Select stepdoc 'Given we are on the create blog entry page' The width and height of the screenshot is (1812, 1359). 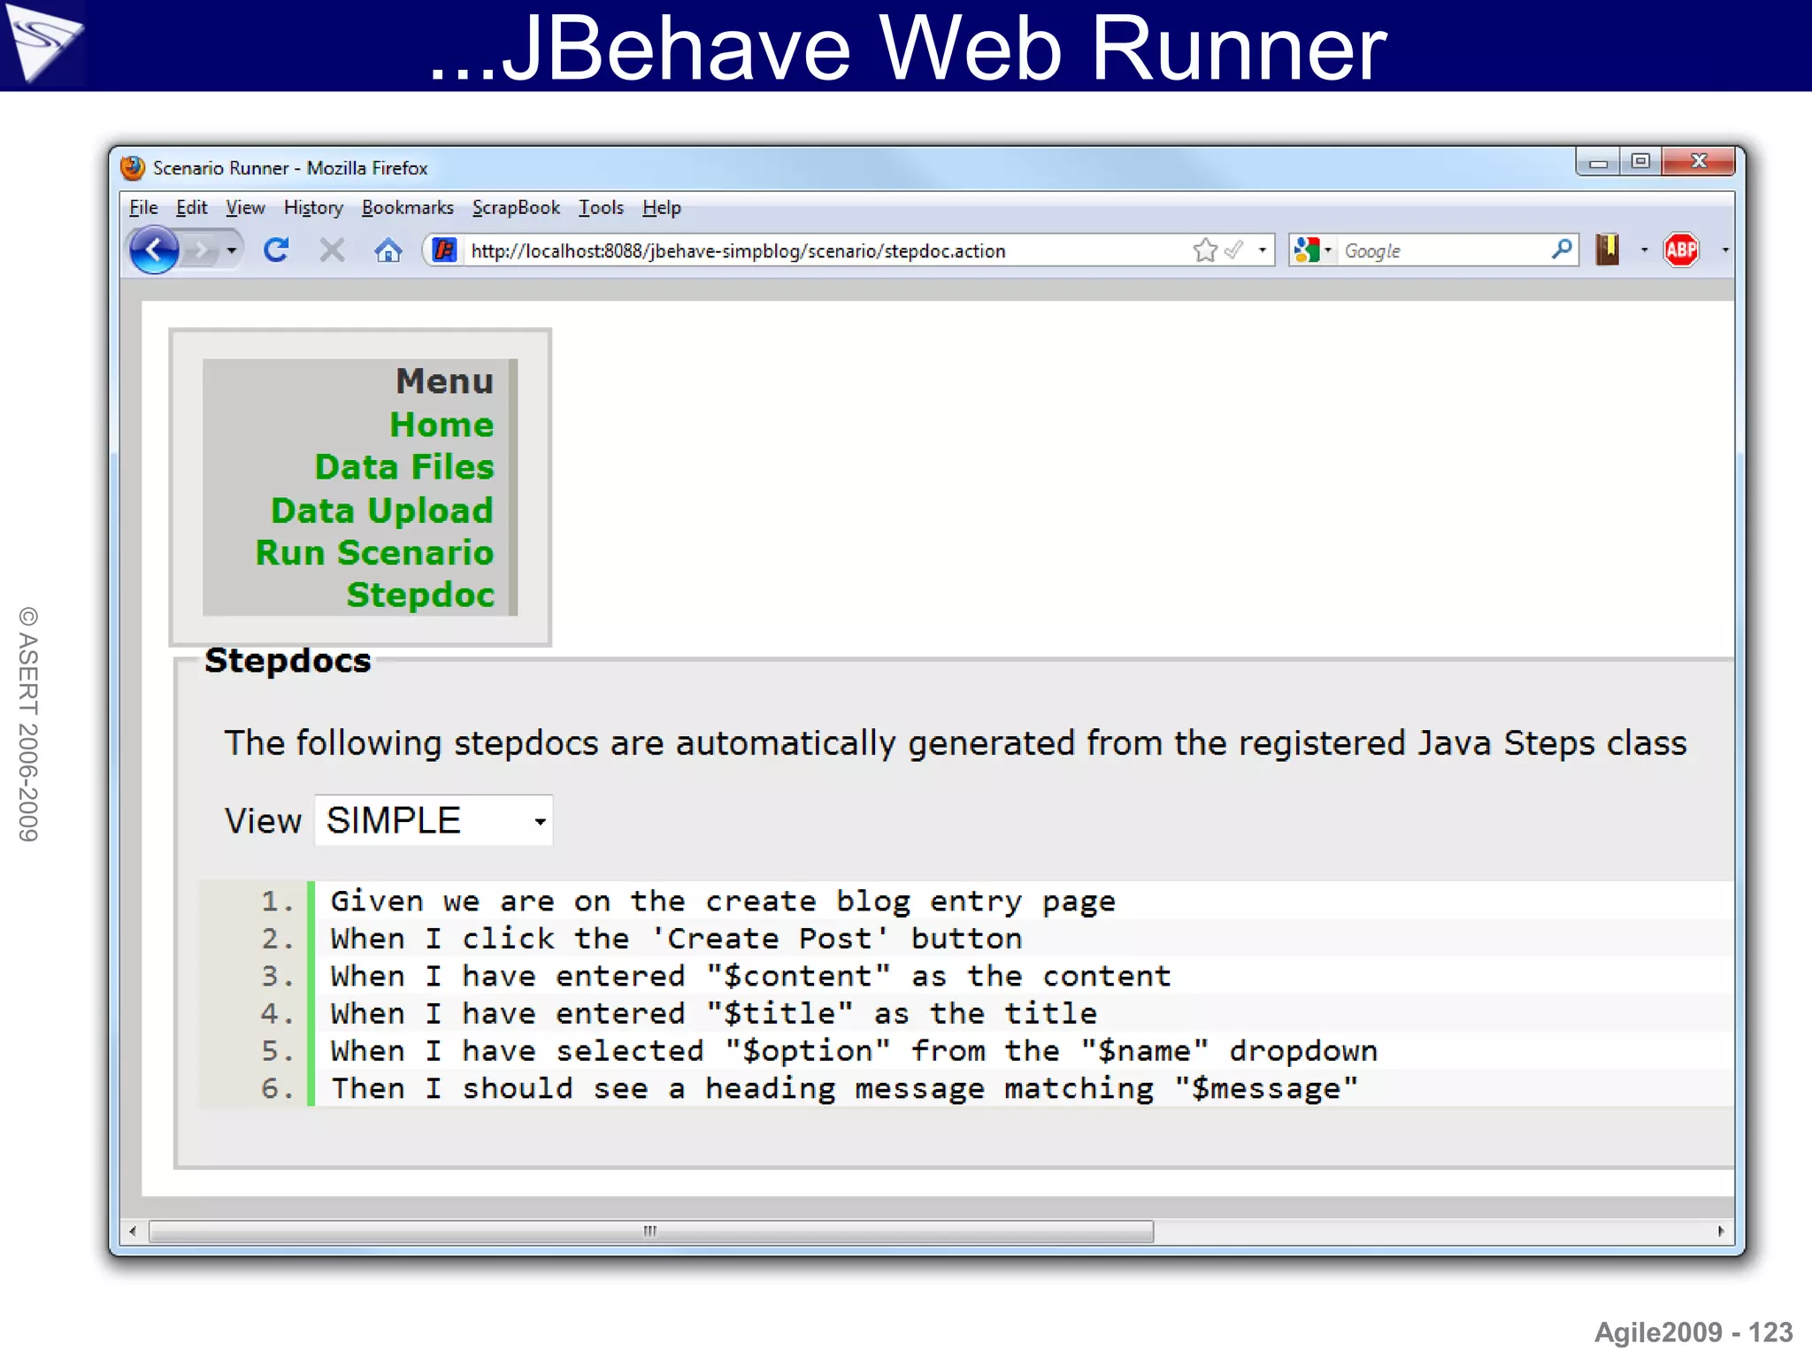[x=722, y=901]
